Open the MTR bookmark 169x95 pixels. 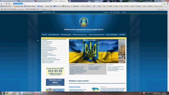tap(88, 6)
